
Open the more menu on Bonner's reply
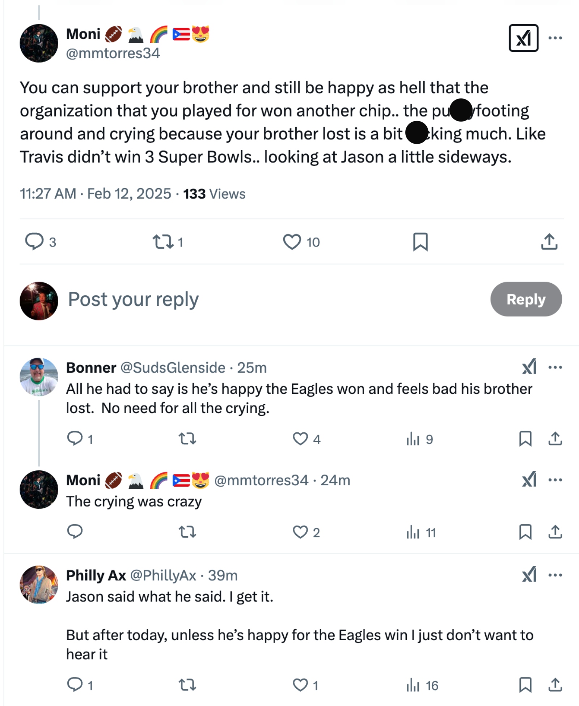click(x=555, y=368)
